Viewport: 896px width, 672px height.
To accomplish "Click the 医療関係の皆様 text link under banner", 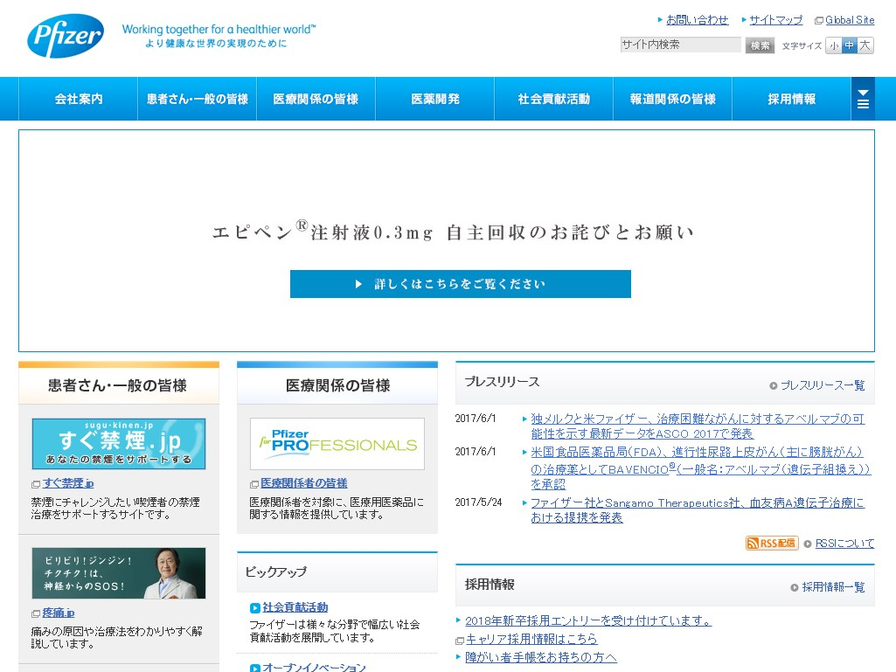I will pos(304,483).
